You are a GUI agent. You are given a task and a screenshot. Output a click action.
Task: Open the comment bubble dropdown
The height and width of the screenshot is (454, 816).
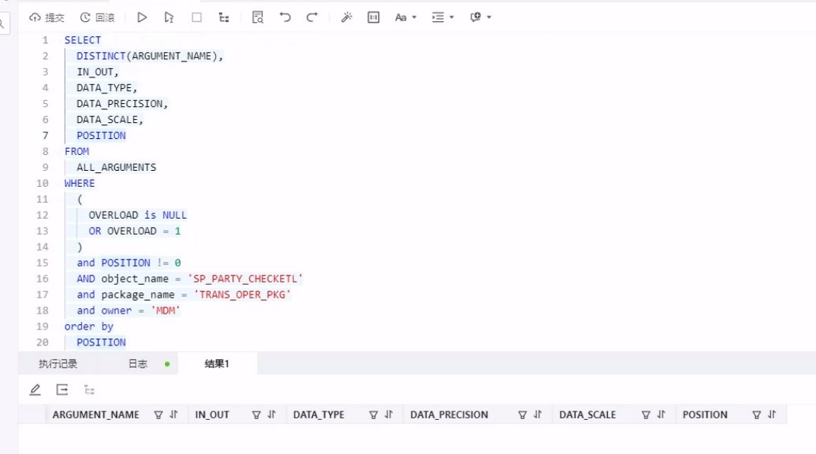(x=480, y=17)
